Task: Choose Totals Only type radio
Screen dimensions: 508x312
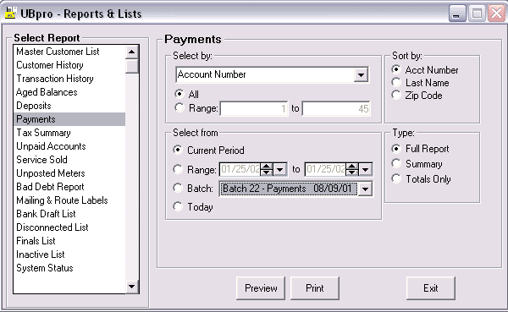Action: (396, 178)
